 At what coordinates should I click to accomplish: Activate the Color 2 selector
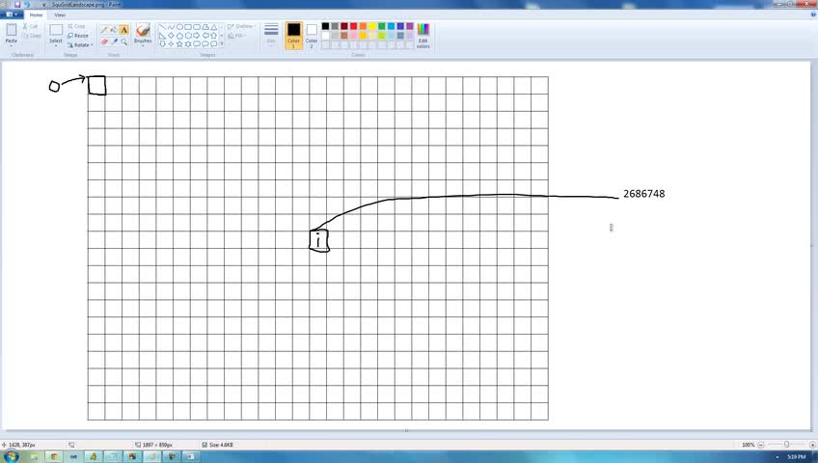click(312, 36)
